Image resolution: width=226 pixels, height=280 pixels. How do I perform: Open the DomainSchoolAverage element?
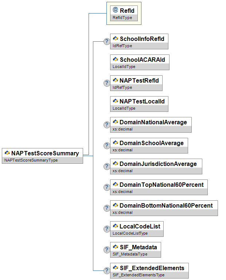point(151,143)
